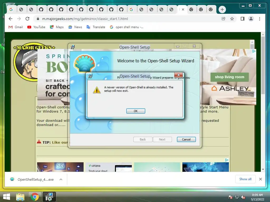Screen dimensions: 270x202
Task: Click the installer icon on the taskbar
Action: point(49,197)
